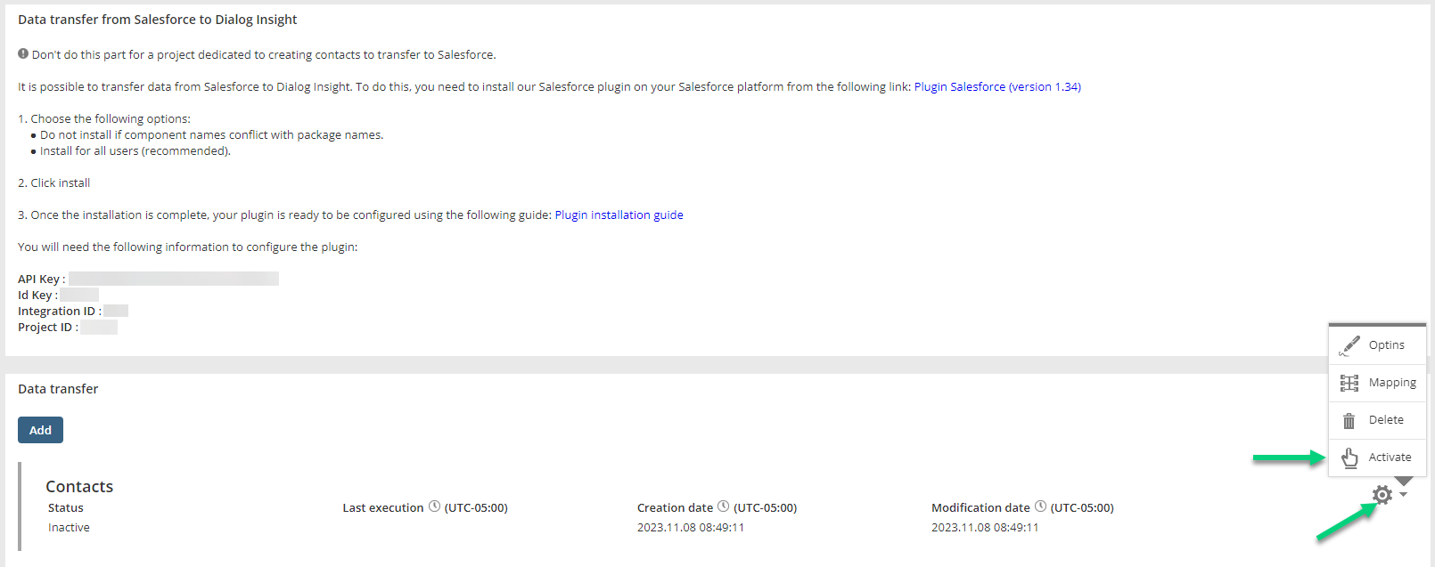Click the blurred Id Key value
1435x567 pixels.
[79, 295]
